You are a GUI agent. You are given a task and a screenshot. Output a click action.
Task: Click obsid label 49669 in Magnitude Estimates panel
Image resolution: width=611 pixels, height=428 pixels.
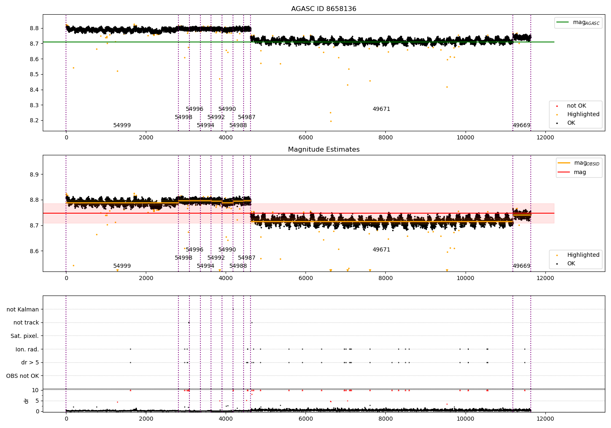click(521, 266)
